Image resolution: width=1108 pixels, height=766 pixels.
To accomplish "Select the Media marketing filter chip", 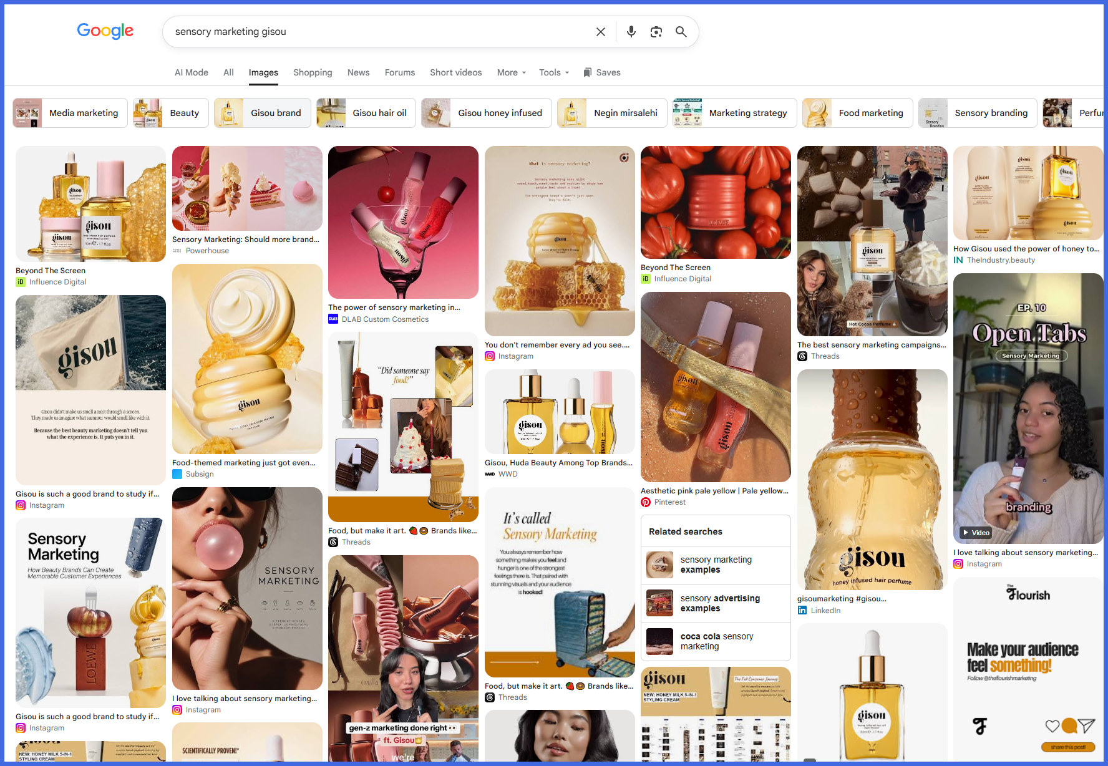I will pyautogui.click(x=70, y=113).
